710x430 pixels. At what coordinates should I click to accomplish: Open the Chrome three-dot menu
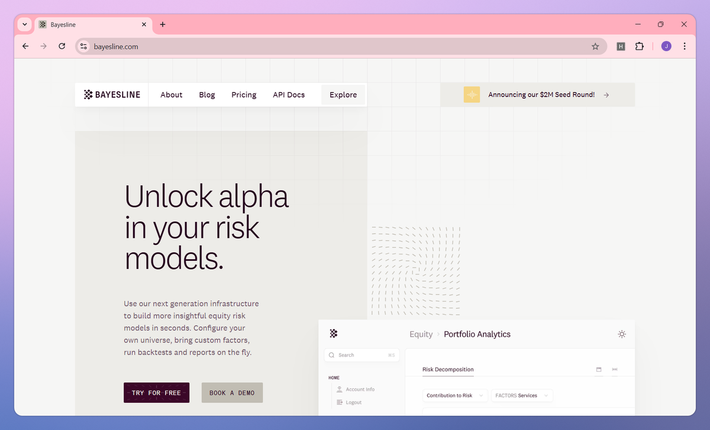click(685, 46)
